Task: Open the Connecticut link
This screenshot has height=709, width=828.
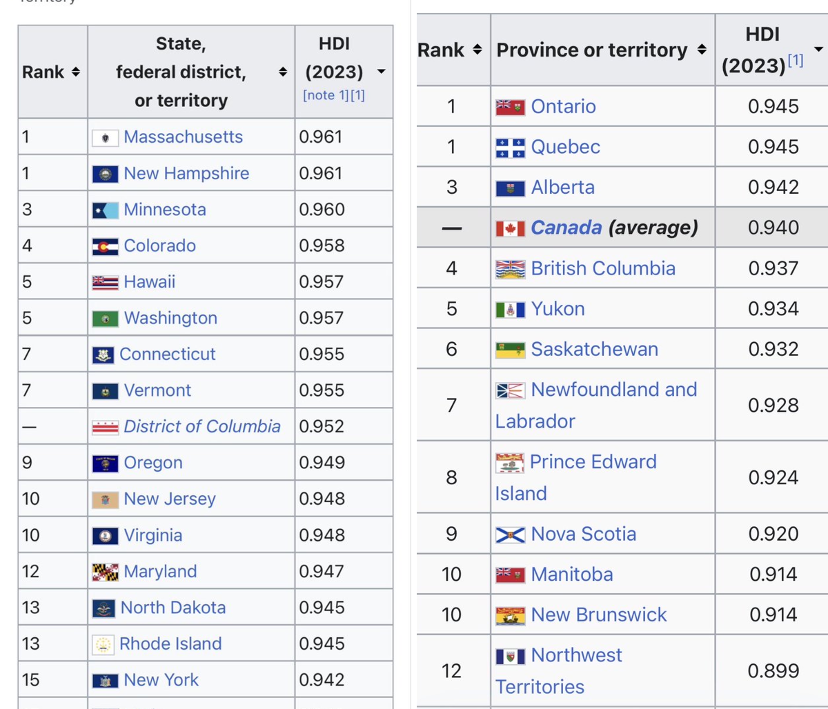Action: click(x=168, y=354)
